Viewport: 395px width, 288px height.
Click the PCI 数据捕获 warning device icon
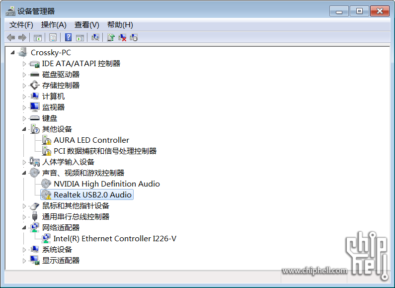point(46,151)
